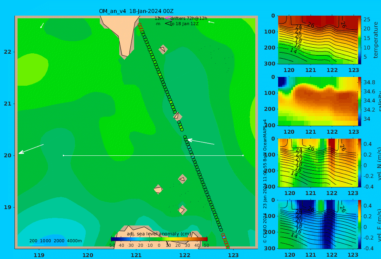Click the eastward velocity section plot
The height and width of the screenshot is (259, 381).
(x=318, y=224)
